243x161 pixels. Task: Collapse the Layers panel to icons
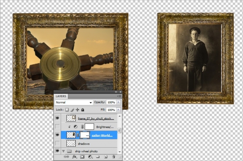click(116, 92)
